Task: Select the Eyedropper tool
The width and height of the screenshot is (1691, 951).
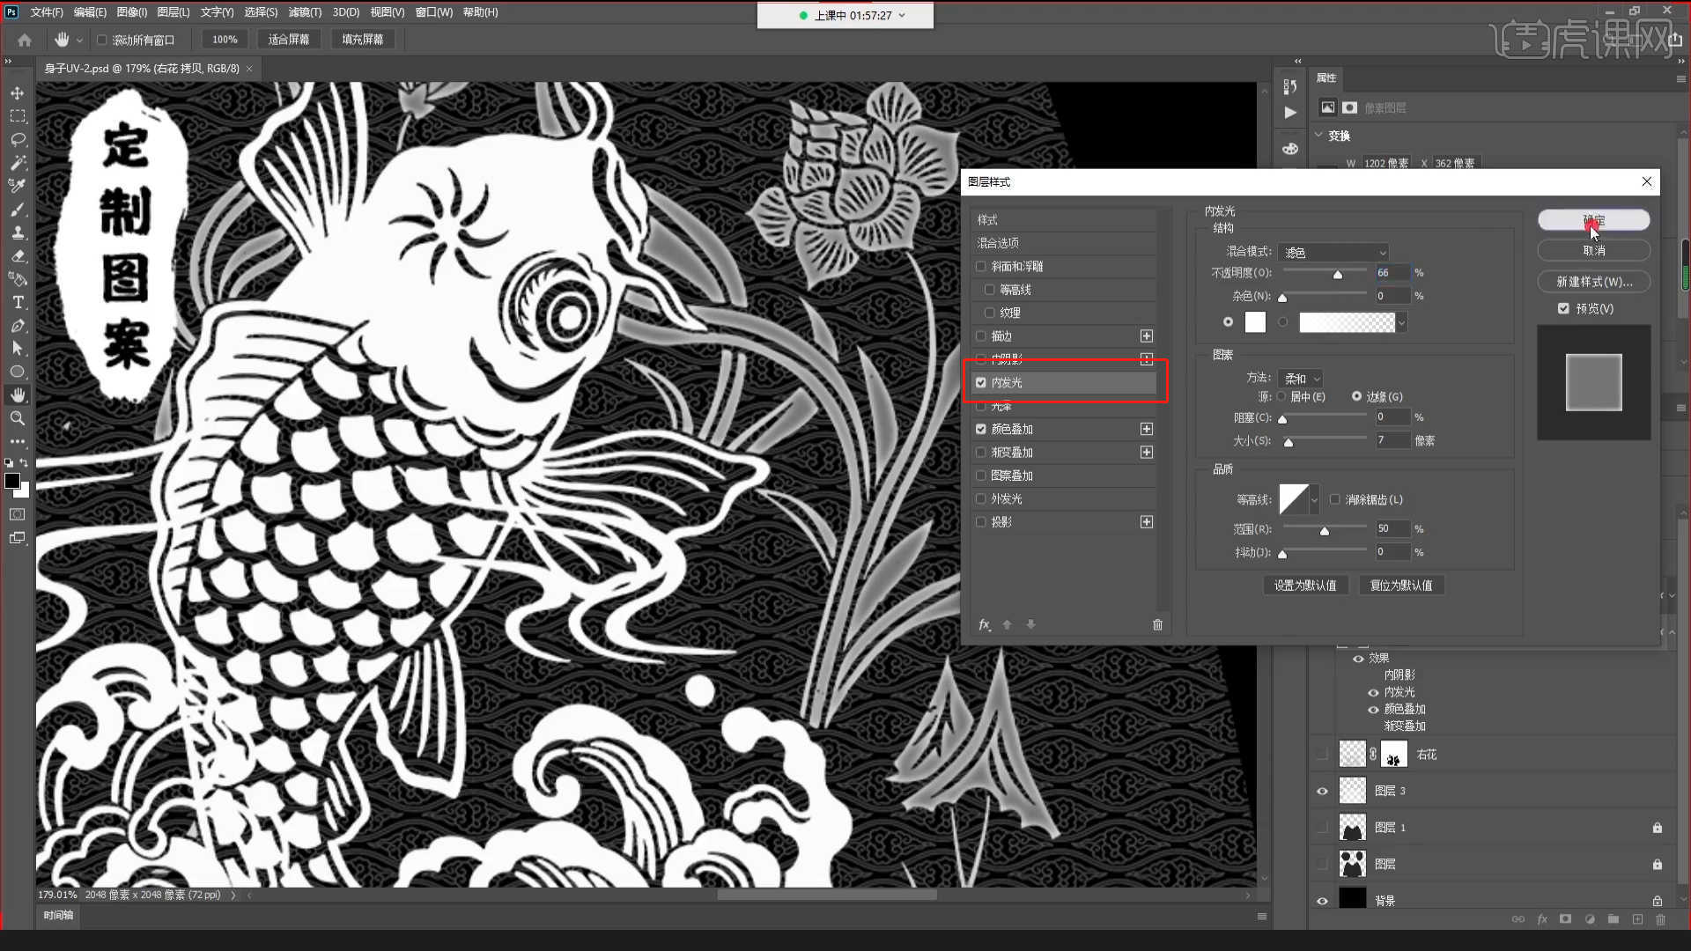Action: (18, 186)
